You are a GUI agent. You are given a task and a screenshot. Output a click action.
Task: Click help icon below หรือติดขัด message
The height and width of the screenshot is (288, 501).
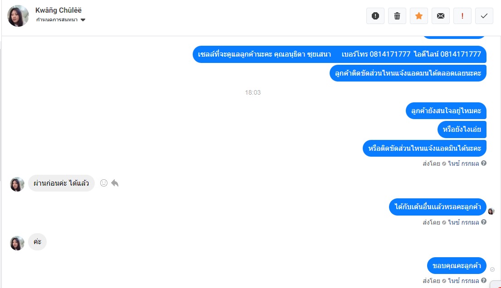(x=484, y=163)
